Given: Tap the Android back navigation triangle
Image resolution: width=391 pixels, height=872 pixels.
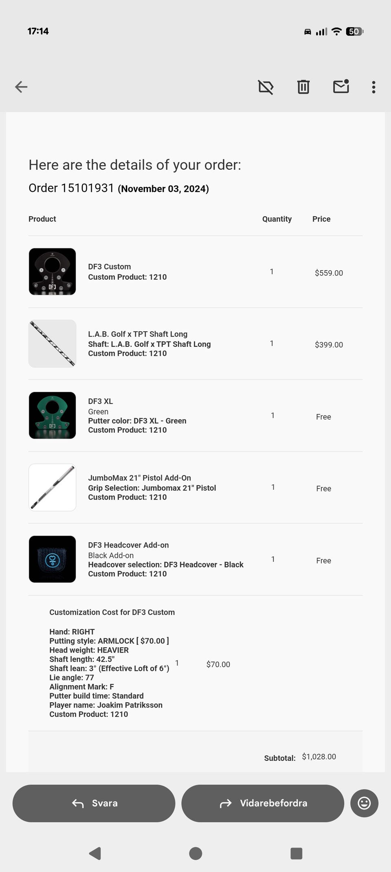Looking at the screenshot, I should point(95,853).
